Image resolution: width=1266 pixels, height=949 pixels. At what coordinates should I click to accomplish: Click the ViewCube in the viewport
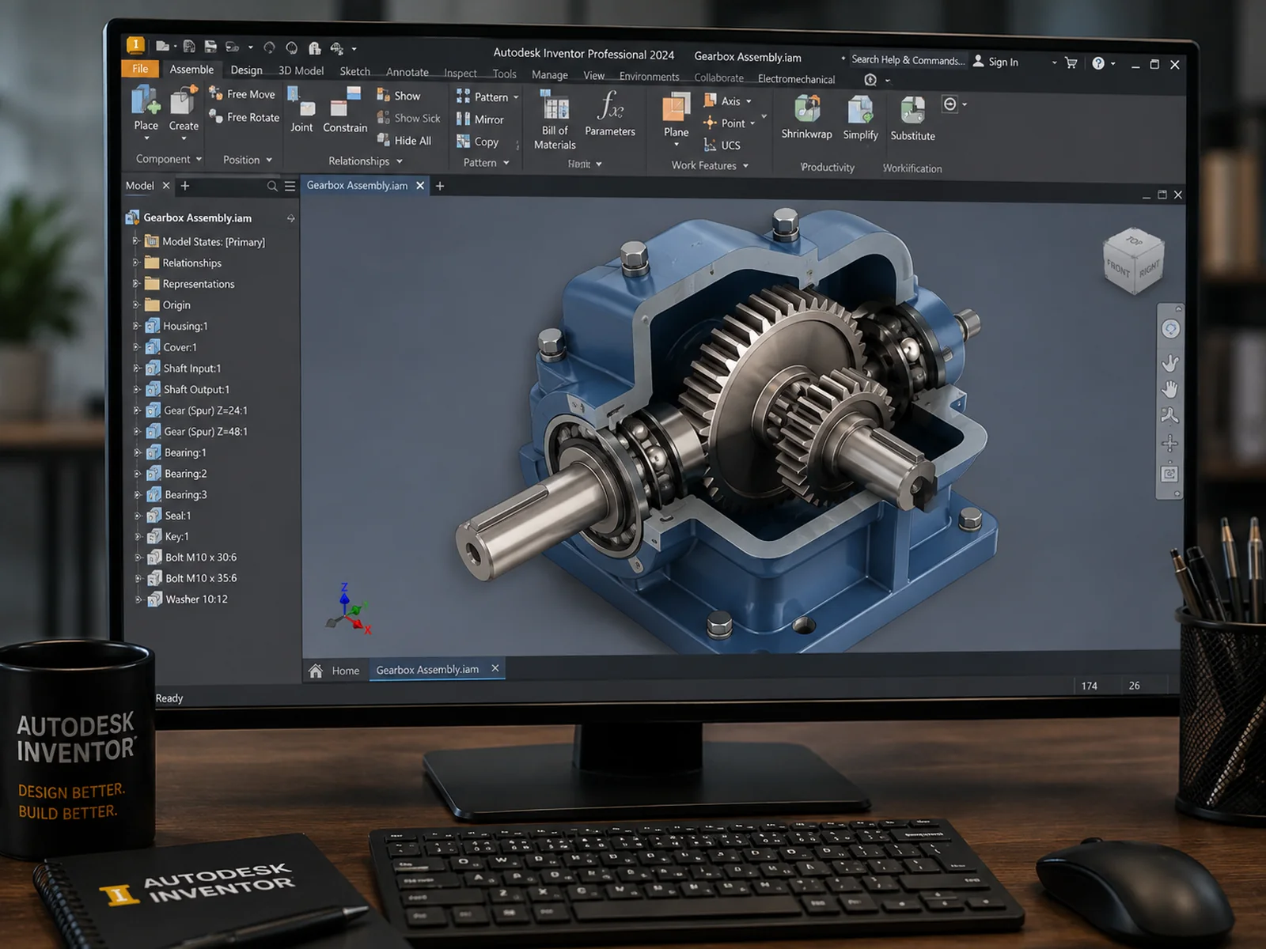1133,262
